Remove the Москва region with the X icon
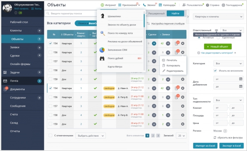This screenshot has width=247, height=151. pyautogui.click(x=225, y=131)
